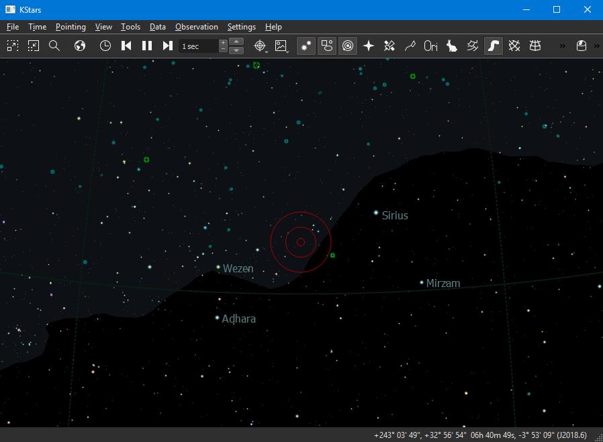Viewport: 603px width, 442px height.
Task: Open the Observation menu
Action: tap(197, 27)
